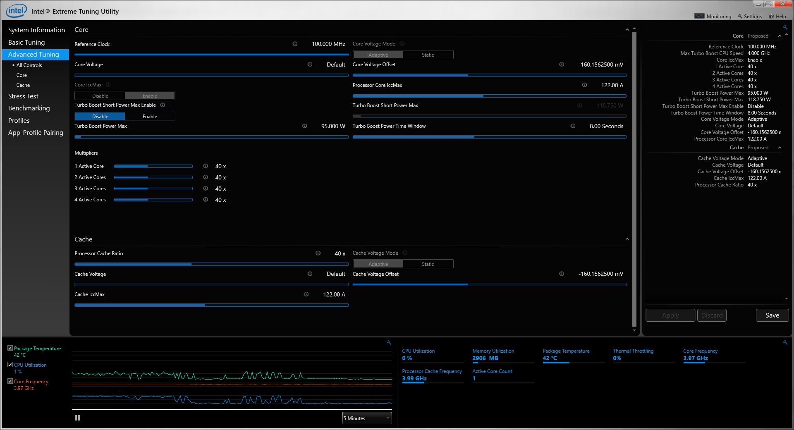Open Settings wrench icon
This screenshot has height=430, width=794.
point(740,16)
